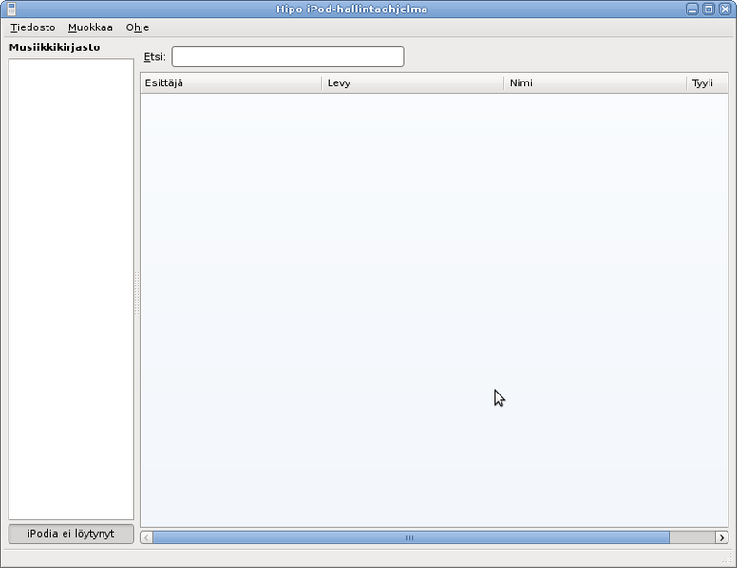Viewport: 737px width, 568px height.
Task: Open the window menu icon in title bar
Action: [x=11, y=9]
